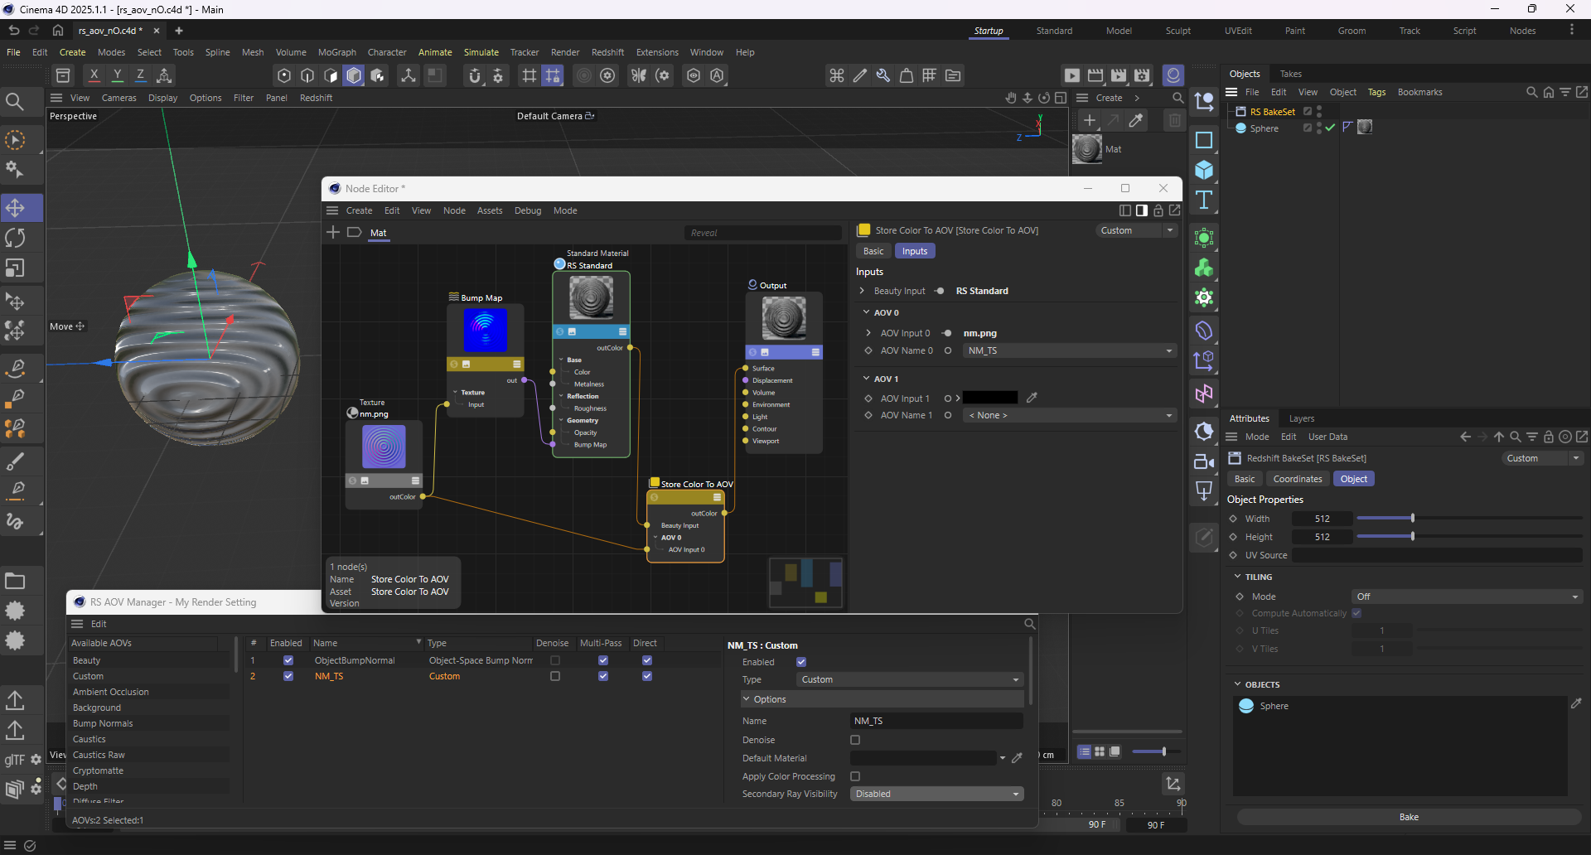The image size is (1591, 855).
Task: Click the lock icon in Node Editor header
Action: pos(1158,210)
